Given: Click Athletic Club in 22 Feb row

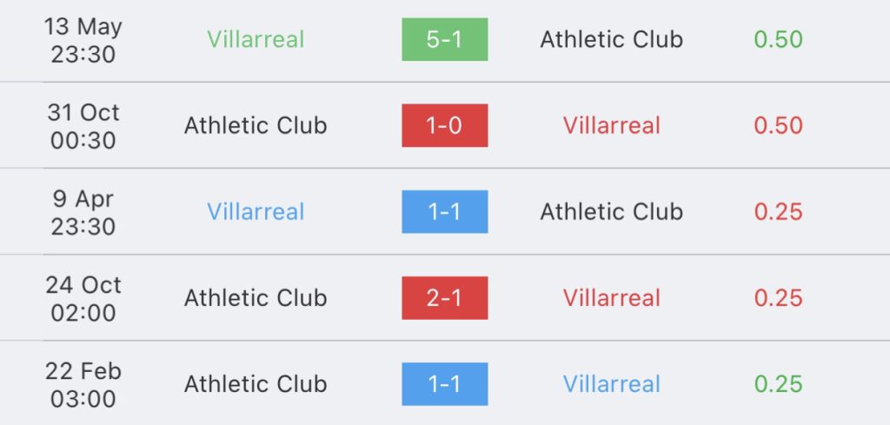Looking at the screenshot, I should click(x=256, y=384).
